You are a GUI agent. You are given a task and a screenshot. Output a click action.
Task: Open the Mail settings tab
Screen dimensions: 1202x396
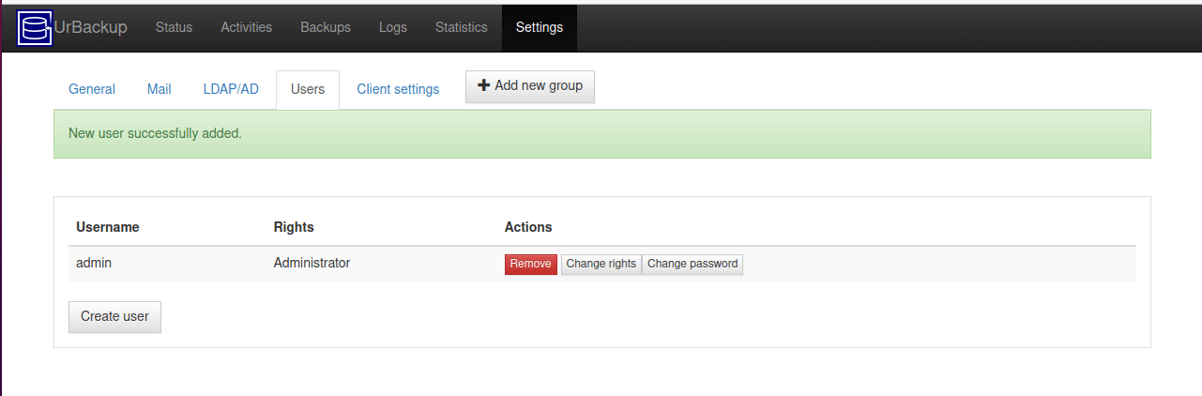pyautogui.click(x=160, y=89)
